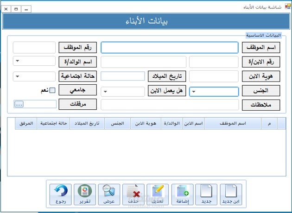Screen dimensions: 292x213
Task: Click the child number (رقم الابن/ة) input field
Action: click(214, 62)
